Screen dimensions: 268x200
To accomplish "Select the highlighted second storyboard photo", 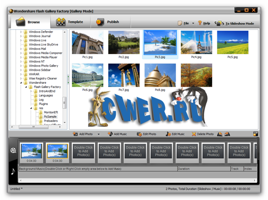I will point(57,151).
